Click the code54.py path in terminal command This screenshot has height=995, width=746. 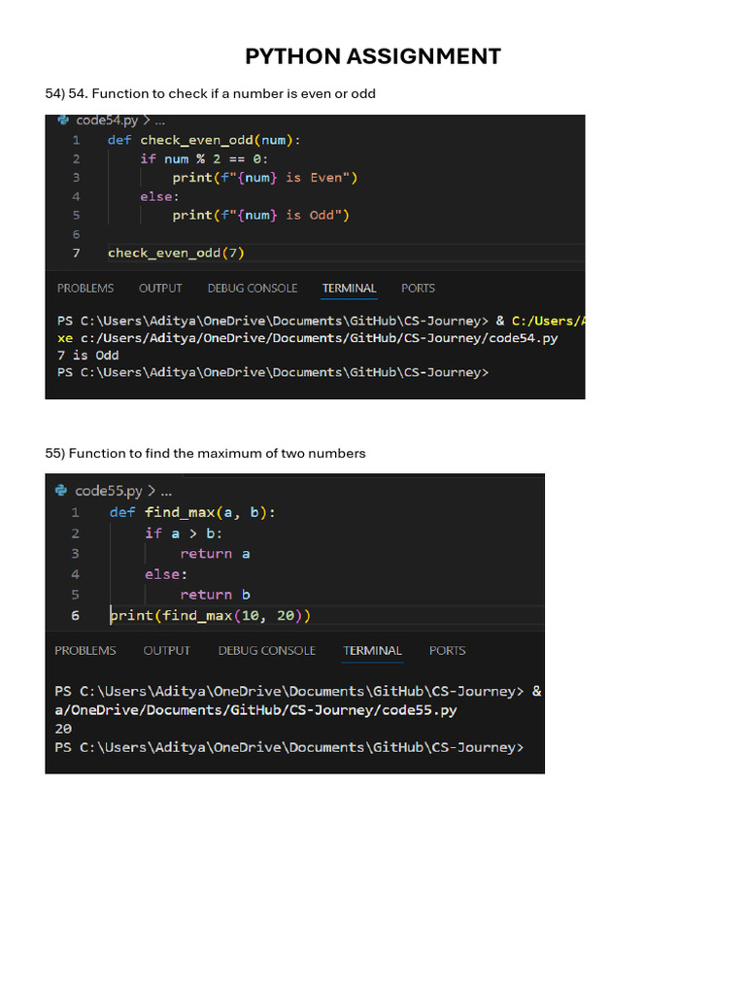click(319, 338)
